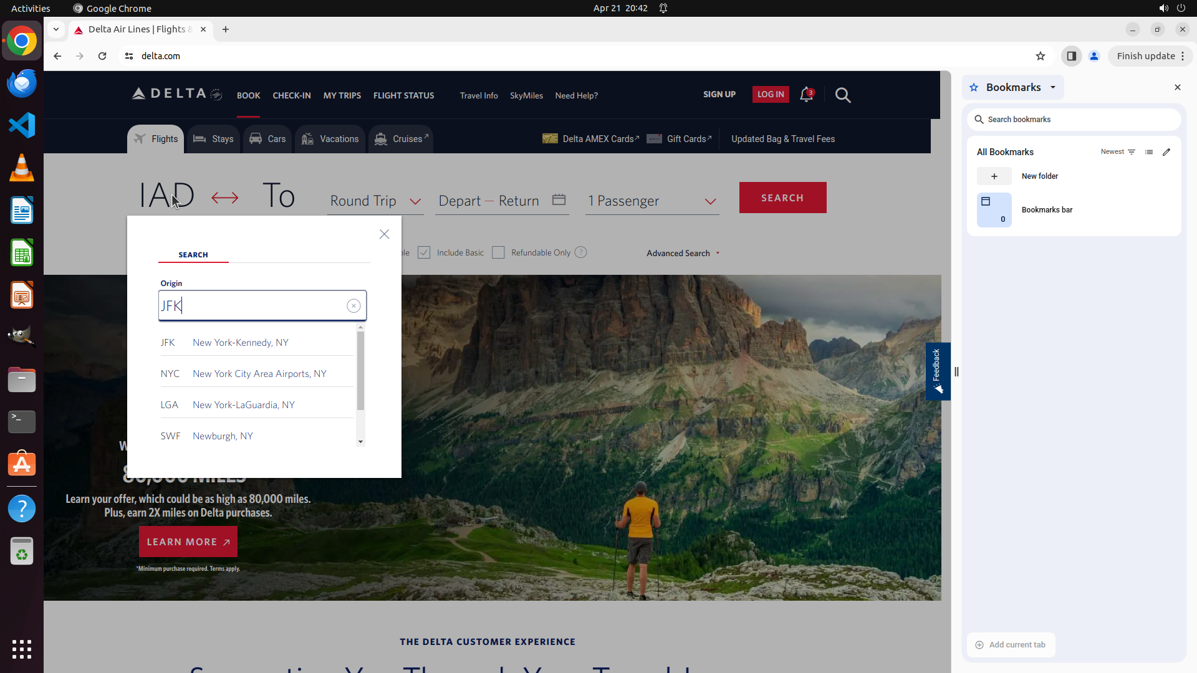Switch to the Stays tab
The width and height of the screenshot is (1197, 673).
(213, 139)
